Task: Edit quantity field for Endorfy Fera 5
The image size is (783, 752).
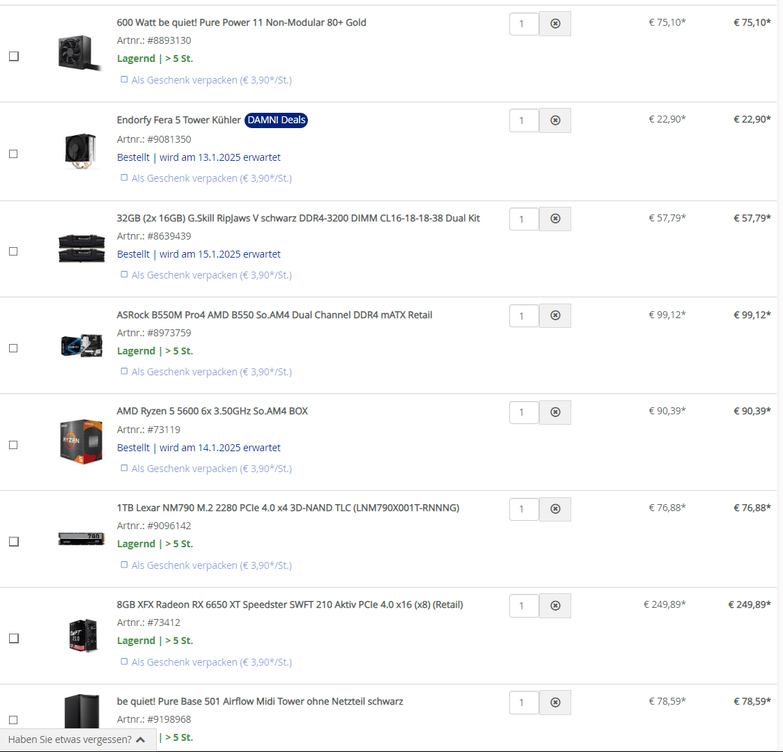Action: pos(524,120)
